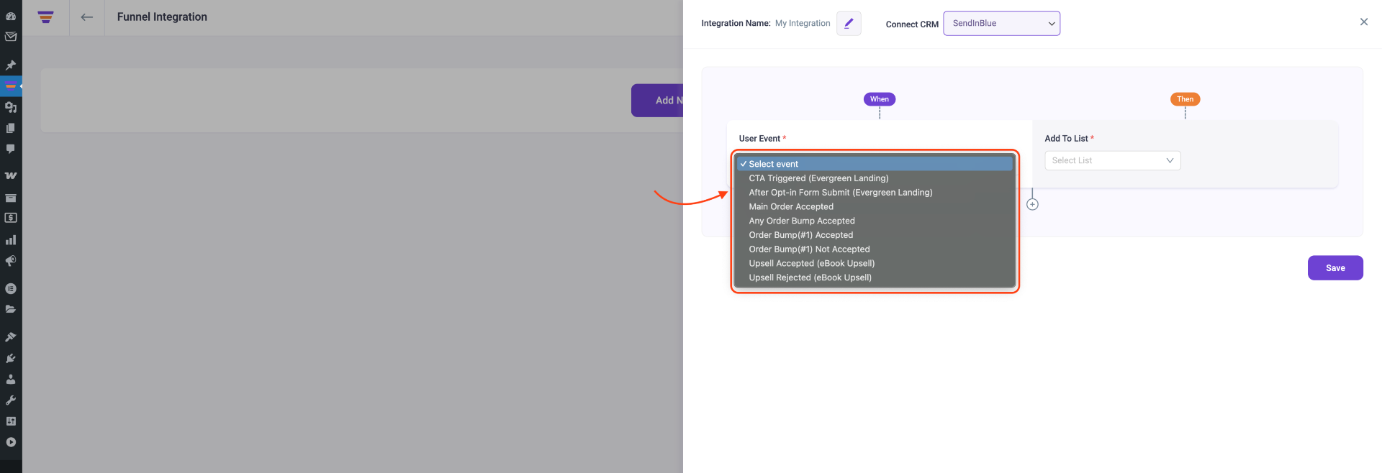Select 'Any Order Bump Accepted' event
The height and width of the screenshot is (473, 1382).
(x=801, y=221)
